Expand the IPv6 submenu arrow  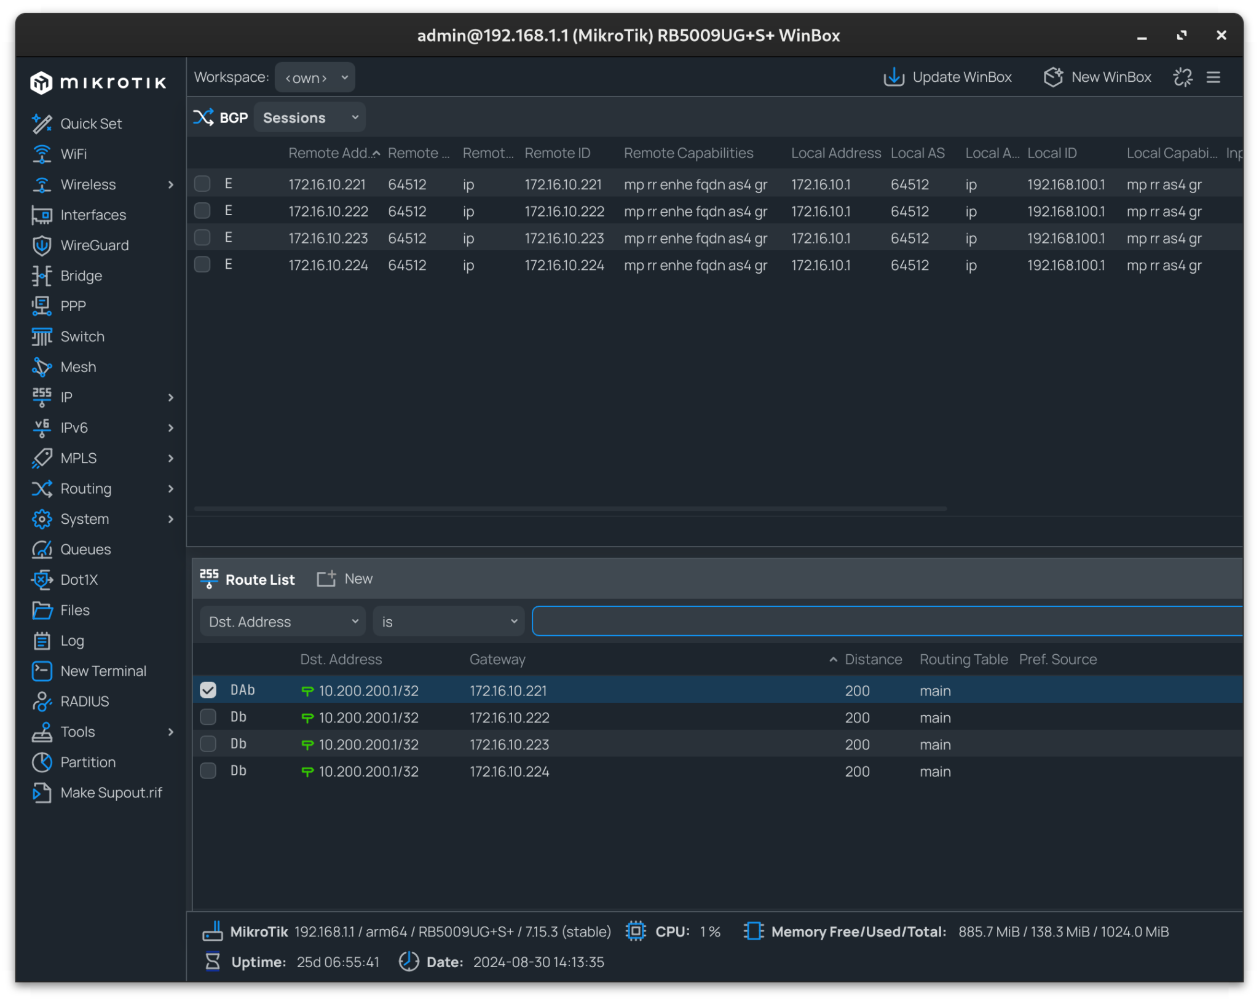171,428
